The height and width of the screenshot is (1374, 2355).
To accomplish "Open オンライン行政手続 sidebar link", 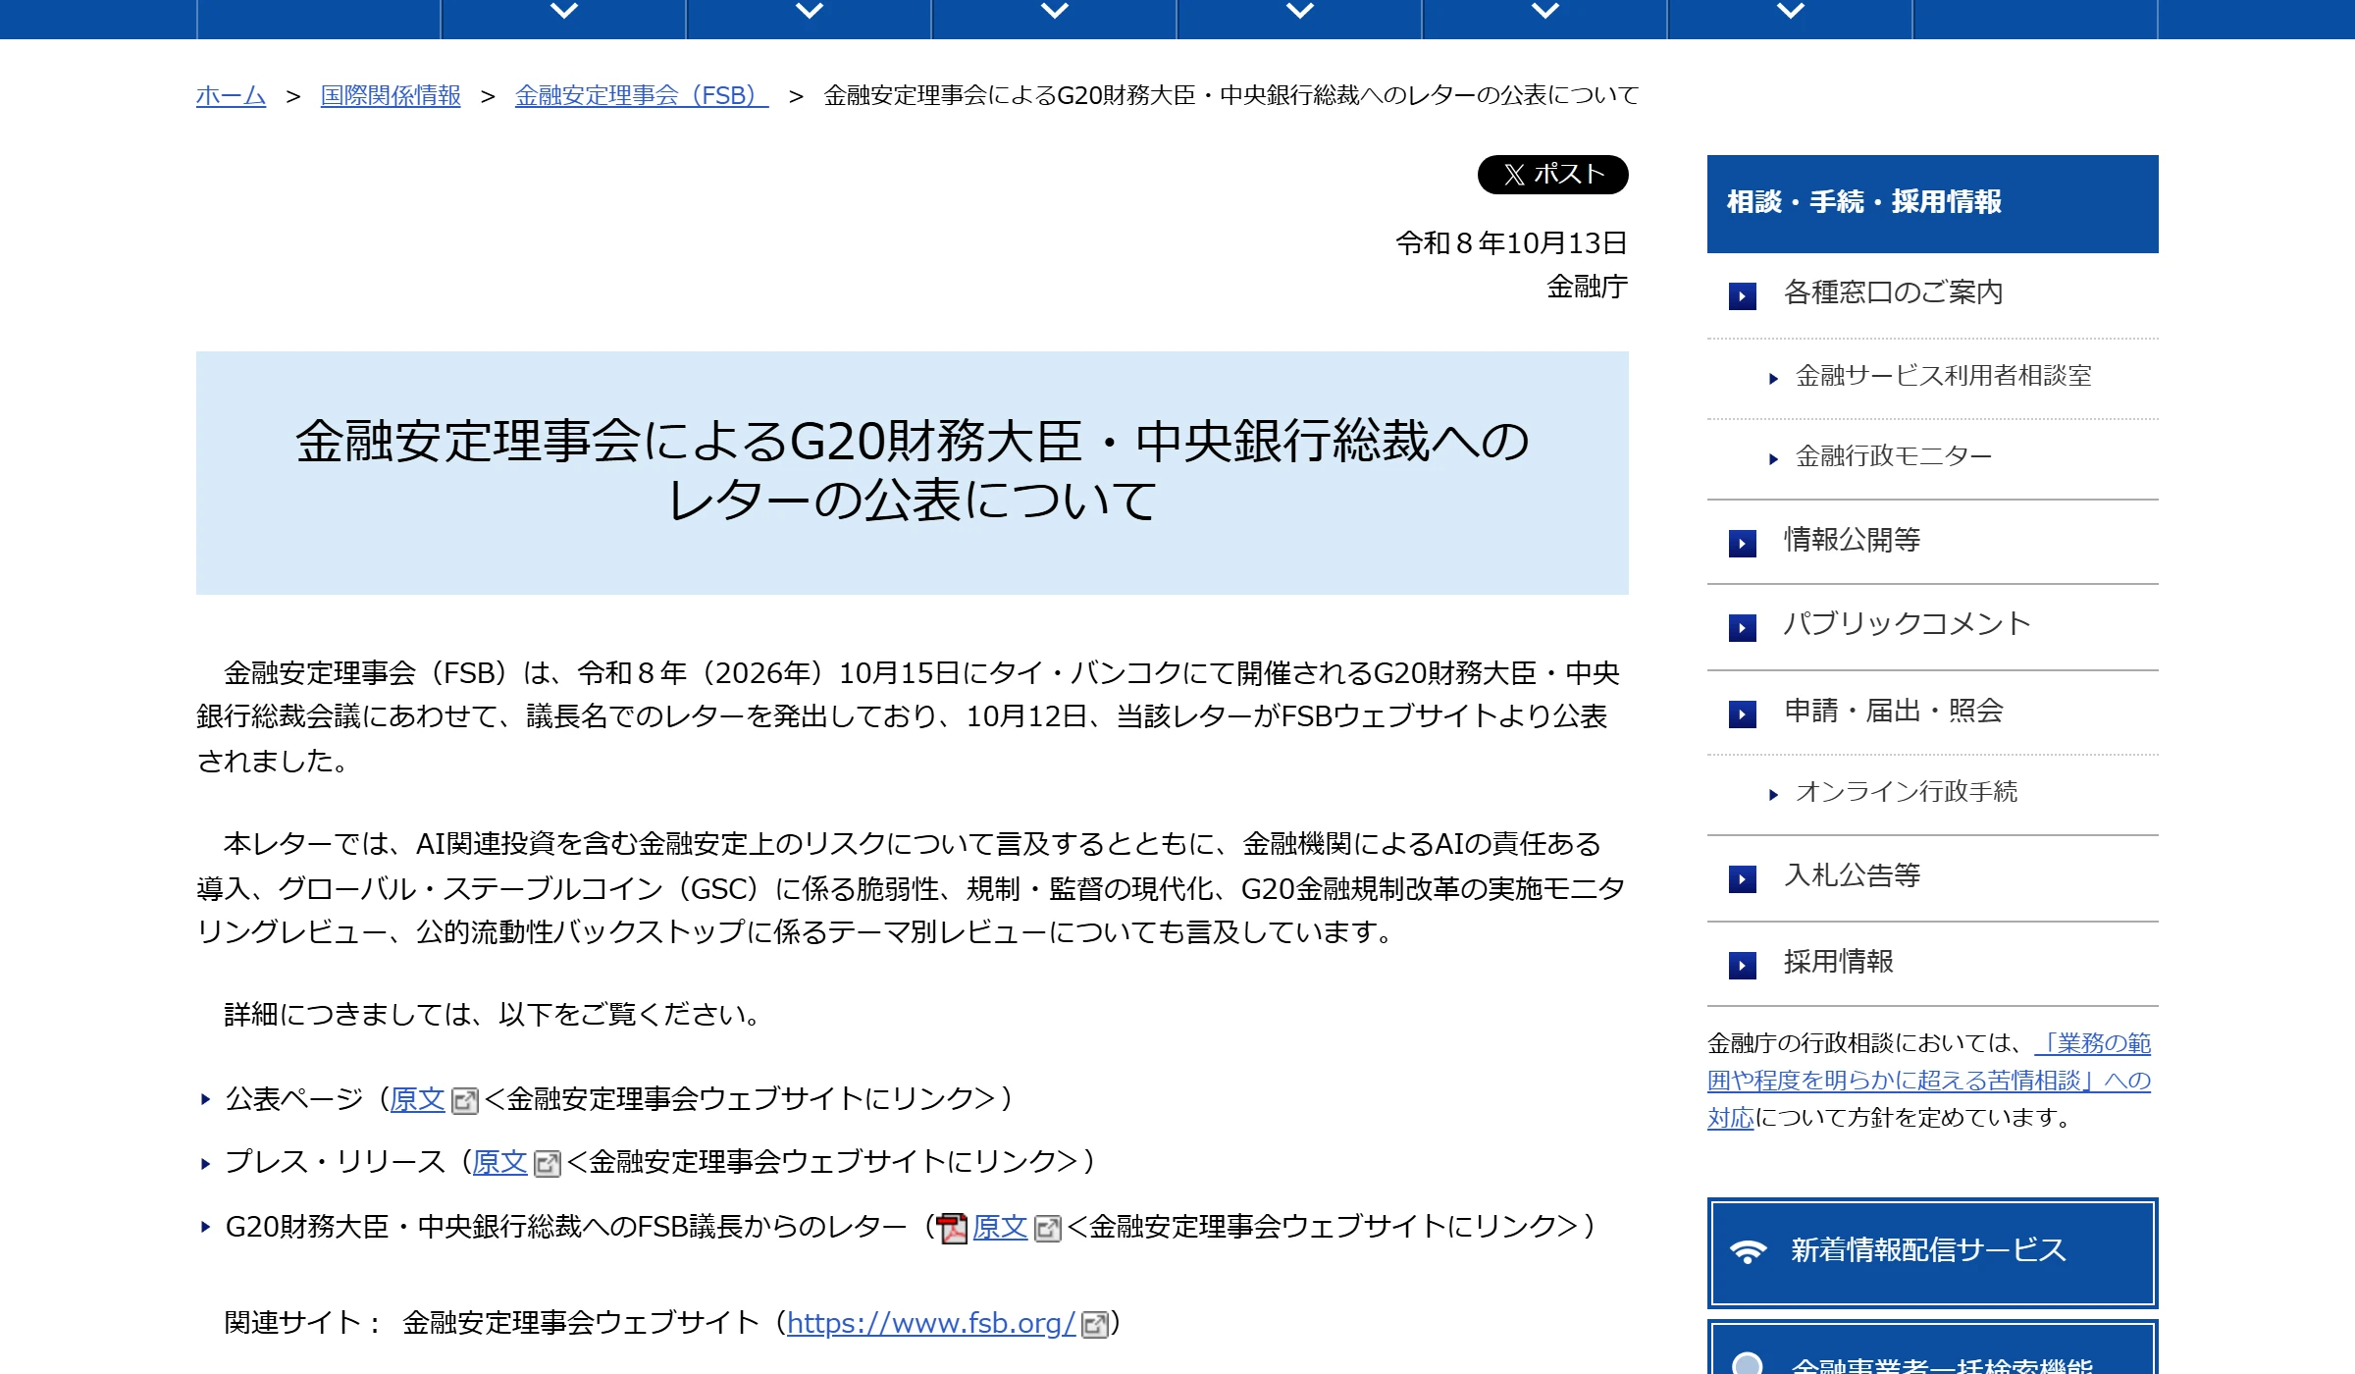I will coord(1907,792).
